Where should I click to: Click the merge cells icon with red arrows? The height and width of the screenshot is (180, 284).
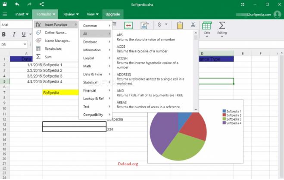click(x=128, y=25)
